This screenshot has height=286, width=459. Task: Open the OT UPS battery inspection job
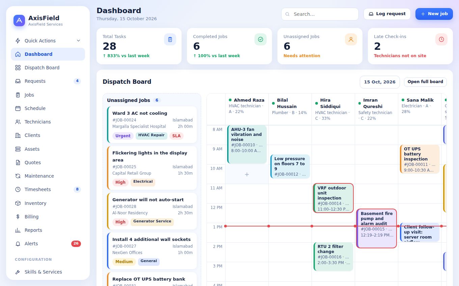[420, 159]
